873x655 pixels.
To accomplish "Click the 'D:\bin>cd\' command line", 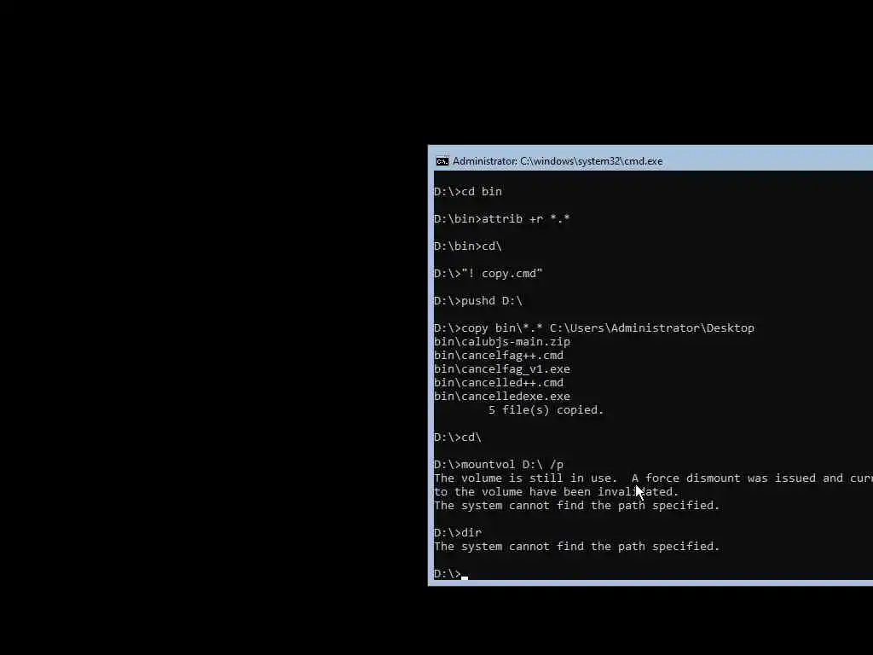I will 468,246.
